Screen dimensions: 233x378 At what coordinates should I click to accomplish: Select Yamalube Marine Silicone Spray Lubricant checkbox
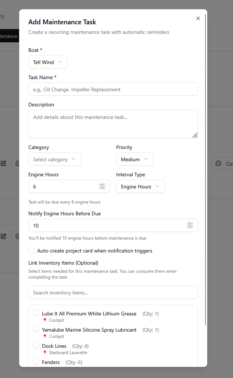coord(36,329)
